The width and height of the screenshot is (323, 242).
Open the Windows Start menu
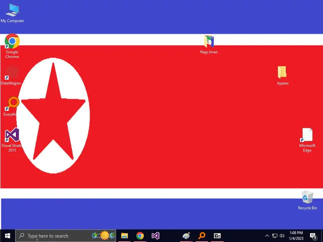pyautogui.click(x=8, y=236)
